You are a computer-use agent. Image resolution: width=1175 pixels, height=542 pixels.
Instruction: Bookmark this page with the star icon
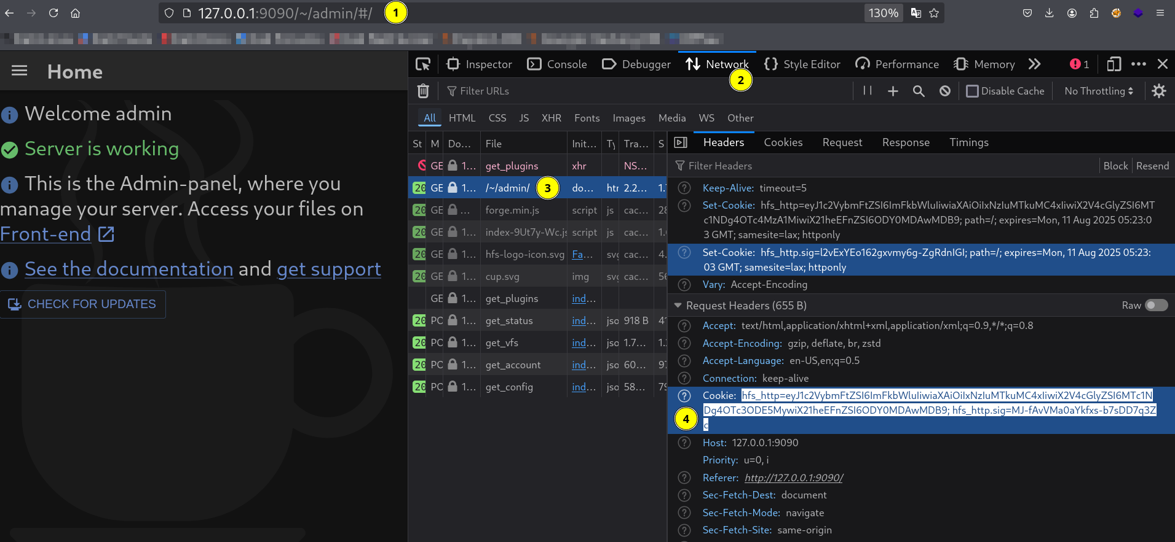(x=934, y=13)
